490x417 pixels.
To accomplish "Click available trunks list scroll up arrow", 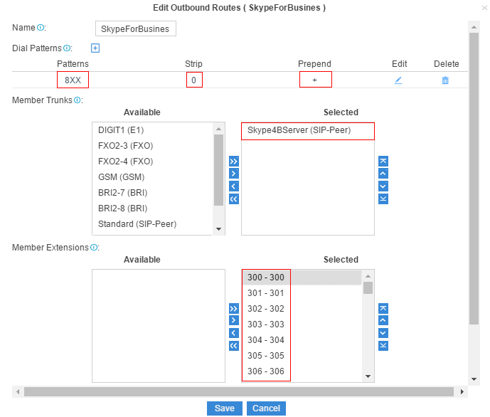I will 219,129.
